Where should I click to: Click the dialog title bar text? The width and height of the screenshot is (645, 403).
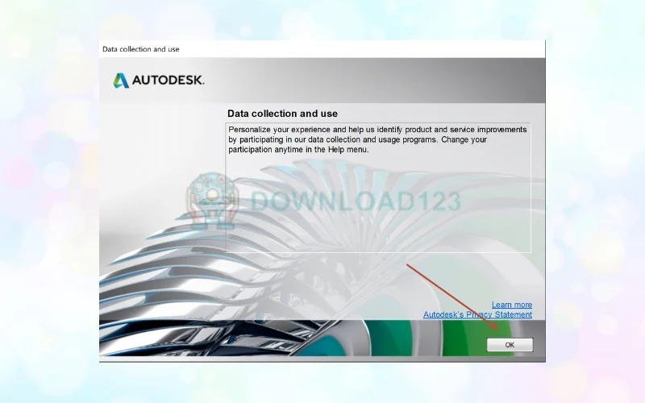pyautogui.click(x=141, y=49)
